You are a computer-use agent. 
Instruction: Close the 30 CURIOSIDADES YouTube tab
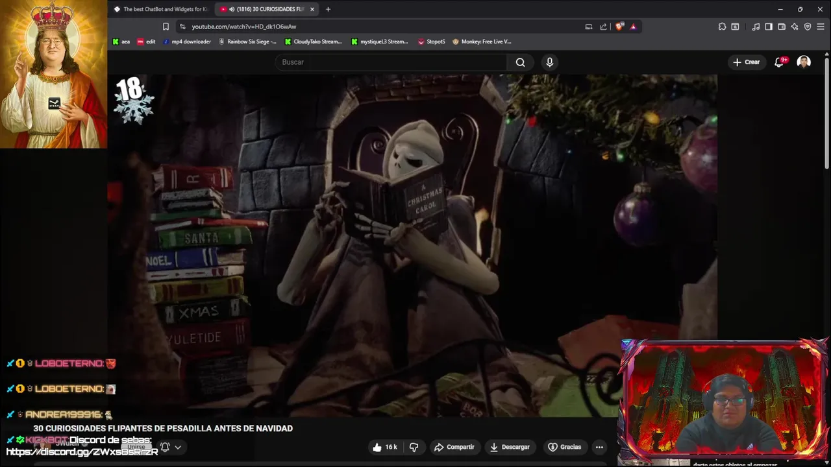click(312, 9)
